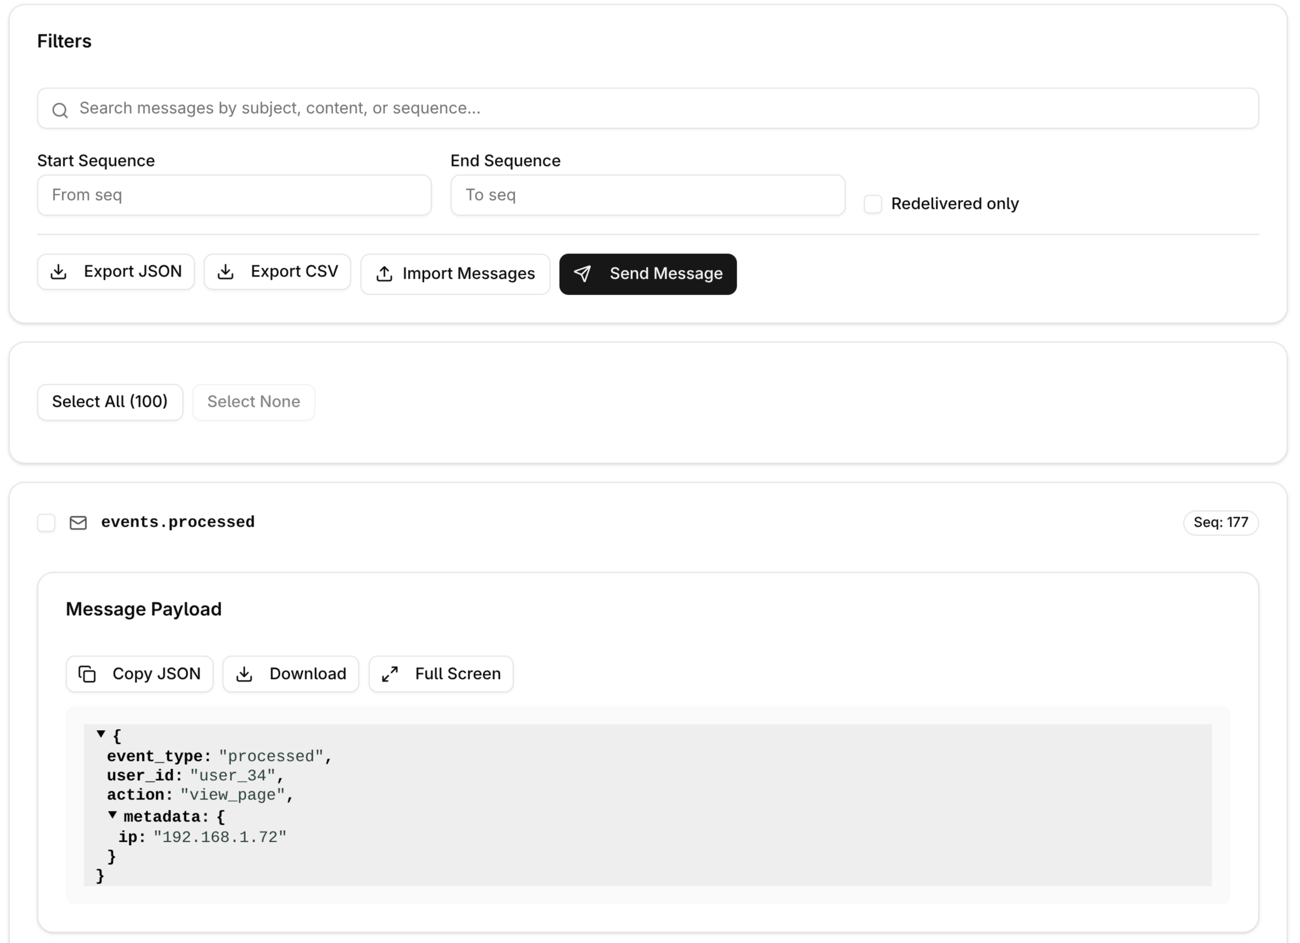The width and height of the screenshot is (1300, 943).
Task: Click the envelope icon beside events.processed
Action: 78,523
